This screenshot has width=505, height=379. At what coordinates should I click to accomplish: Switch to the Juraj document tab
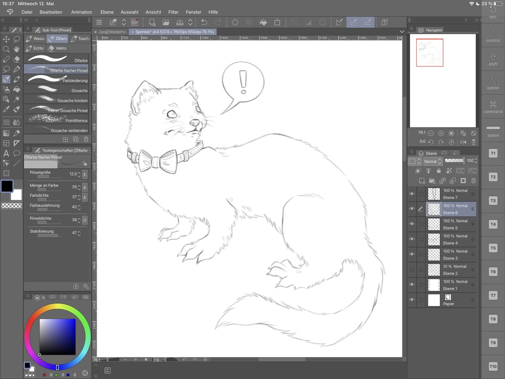click(110, 32)
